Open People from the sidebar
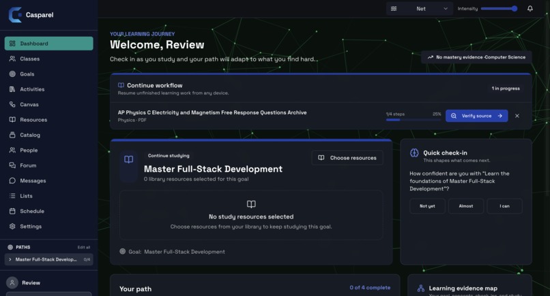This screenshot has height=296, width=550. pos(48,150)
